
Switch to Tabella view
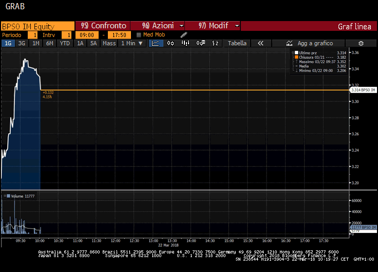pos(237,44)
